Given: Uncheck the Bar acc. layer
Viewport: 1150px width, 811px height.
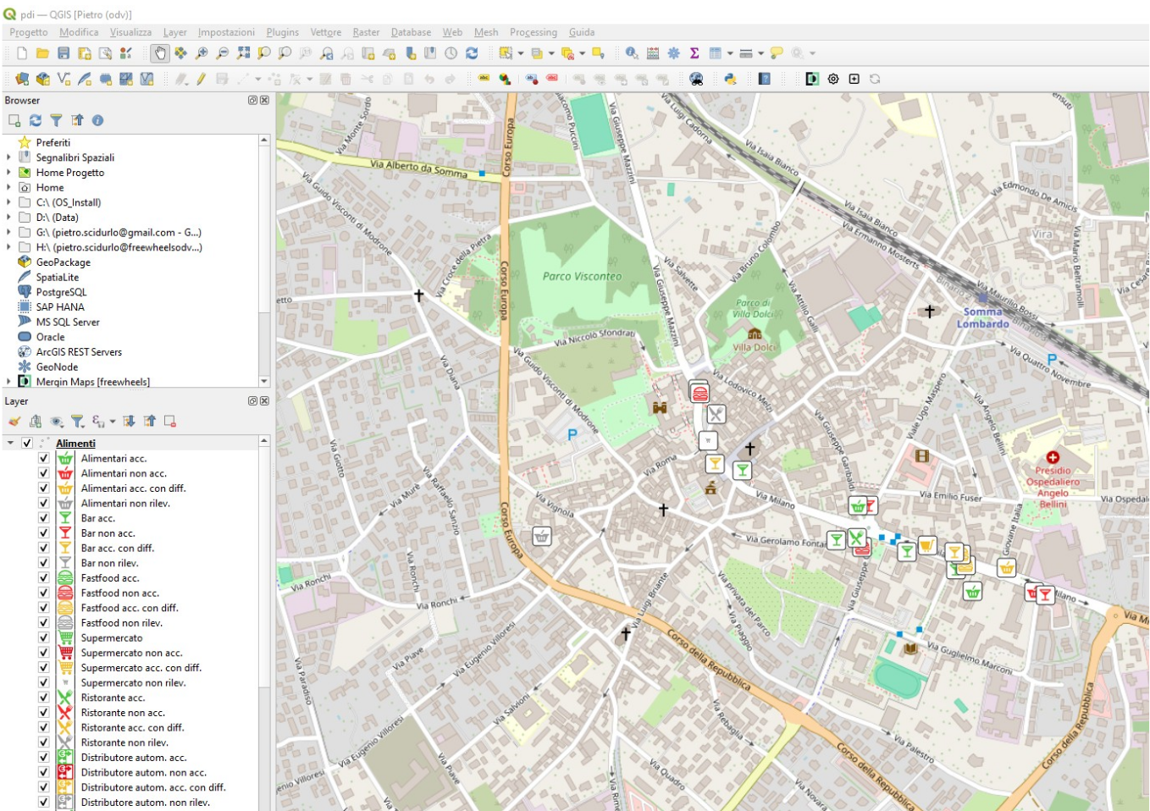Looking at the screenshot, I should (x=43, y=517).
